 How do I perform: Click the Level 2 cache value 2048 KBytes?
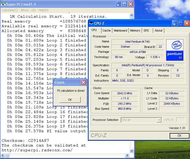pyautogui.click(x=172, y=104)
